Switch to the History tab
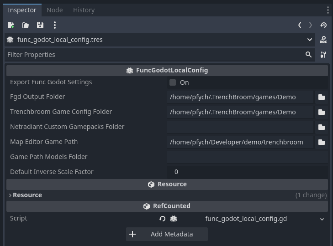 tap(84, 10)
